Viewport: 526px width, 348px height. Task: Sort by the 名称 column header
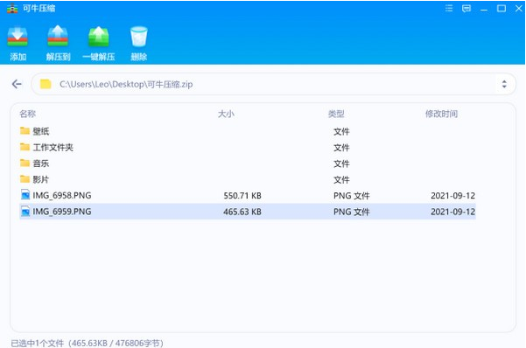(27, 114)
